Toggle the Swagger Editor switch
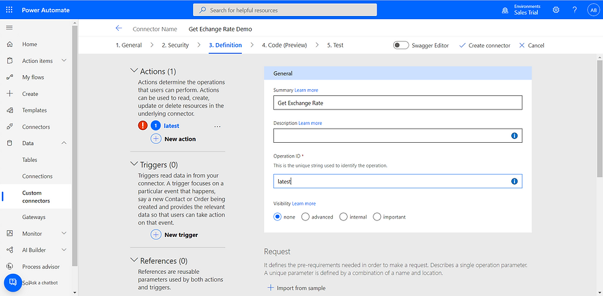 401,45
